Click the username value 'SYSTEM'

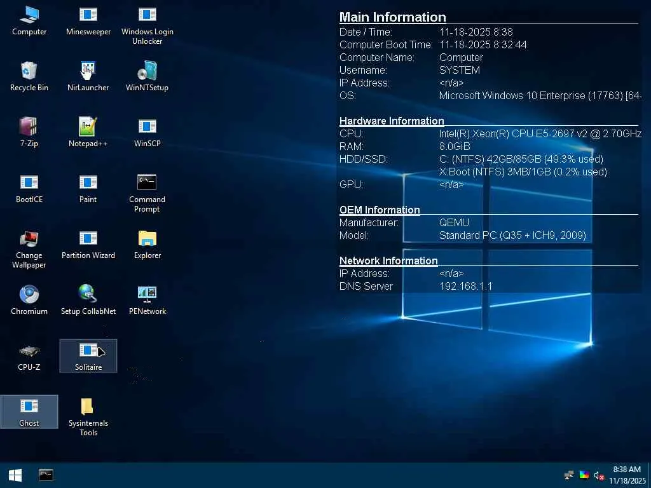[460, 70]
